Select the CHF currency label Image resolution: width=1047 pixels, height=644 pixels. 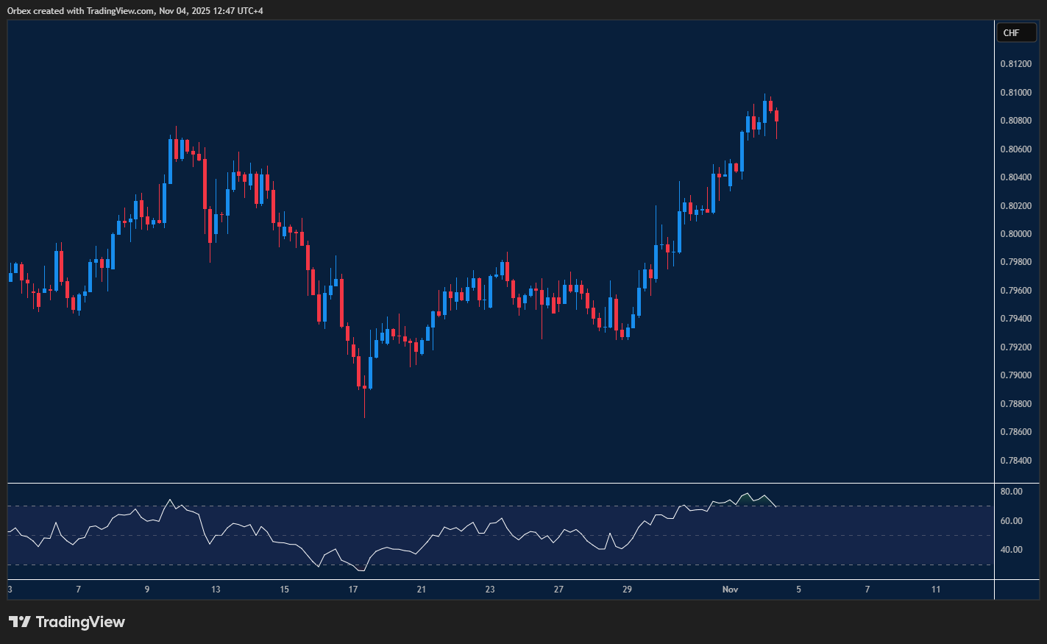[1016, 32]
